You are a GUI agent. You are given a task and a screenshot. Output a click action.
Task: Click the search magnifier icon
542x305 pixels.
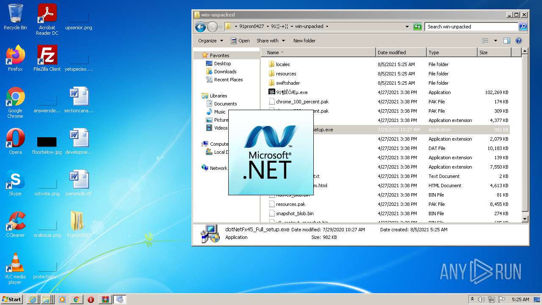[523, 27]
